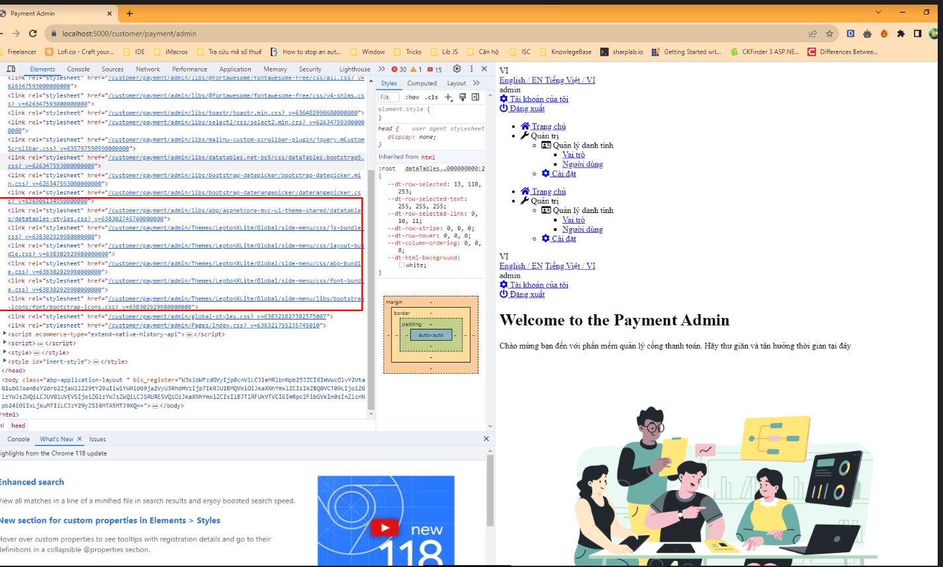Click the power icon beside Đăng xuất
The height and width of the screenshot is (567, 943).
(x=504, y=109)
